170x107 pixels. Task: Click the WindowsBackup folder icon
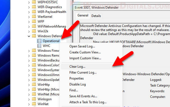pos(34,60)
